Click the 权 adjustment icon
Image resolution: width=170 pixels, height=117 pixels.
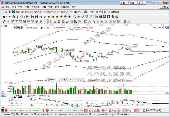(23, 17)
